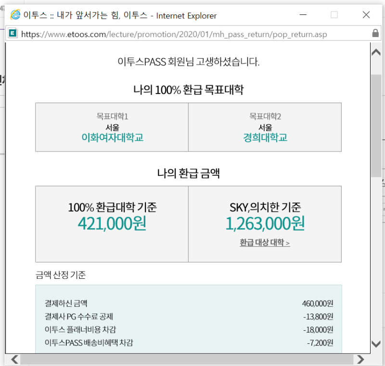Click the 목표대학2 label
Screen dimensions: 385x366
[x=265, y=116]
